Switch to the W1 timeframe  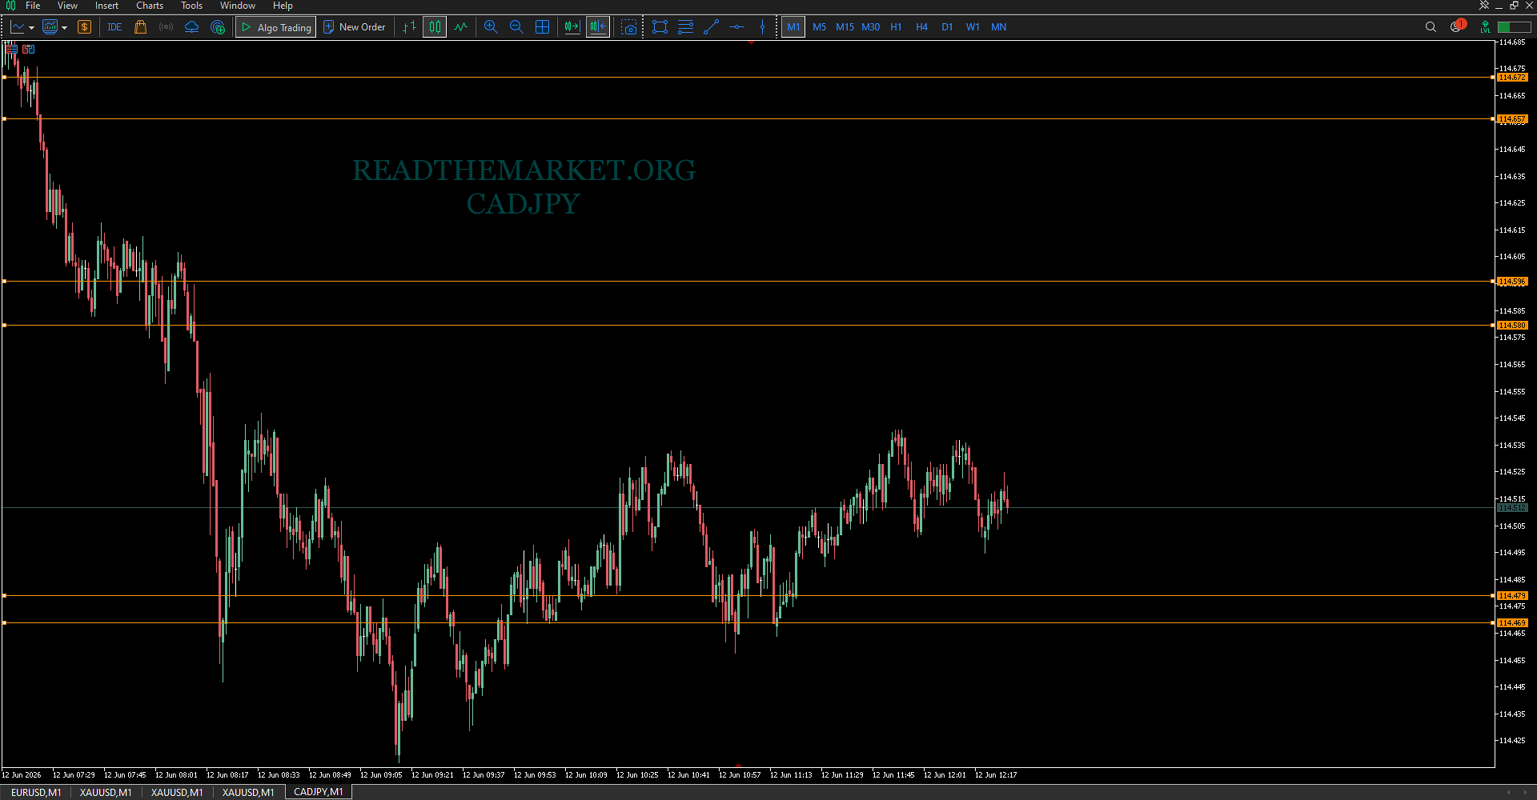point(973,27)
